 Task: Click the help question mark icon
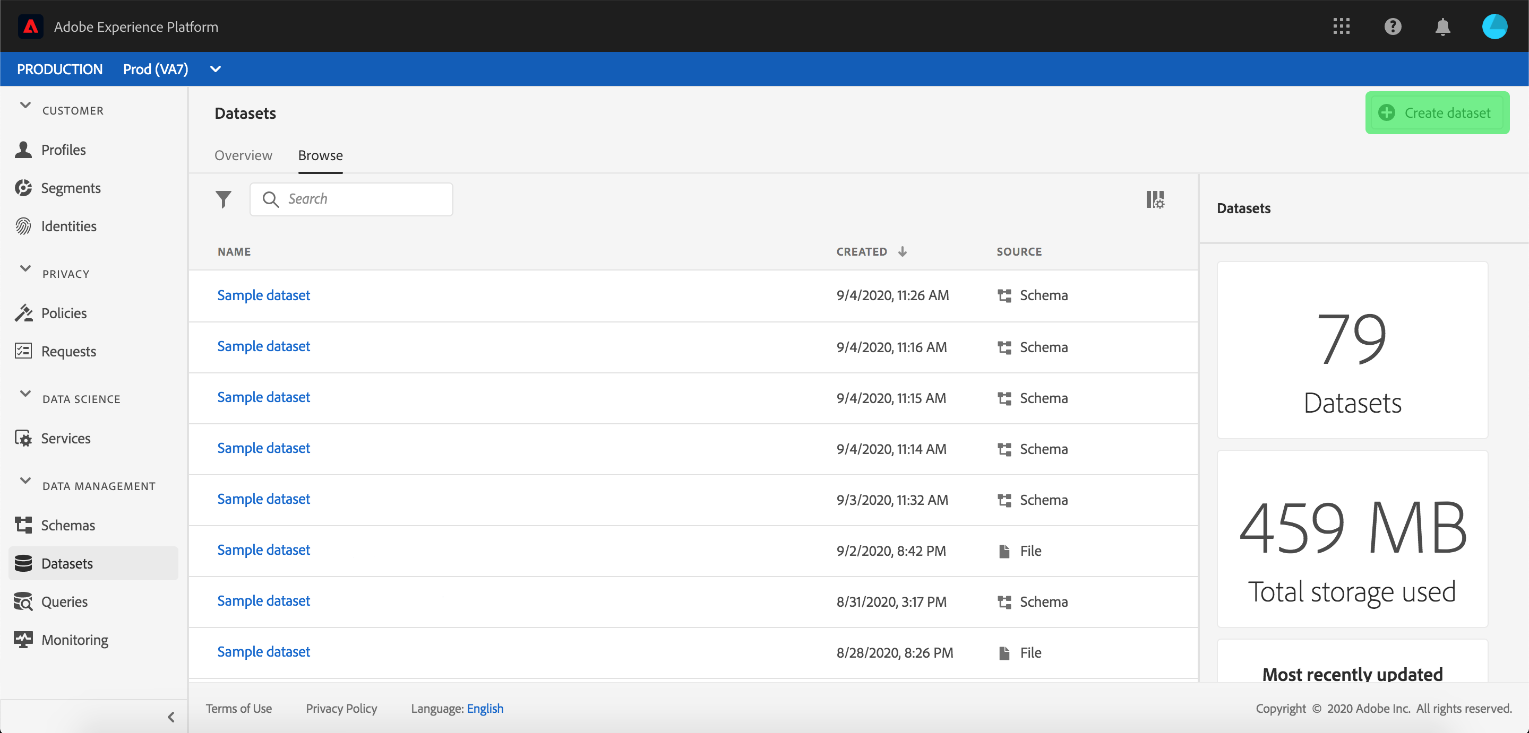pos(1393,27)
